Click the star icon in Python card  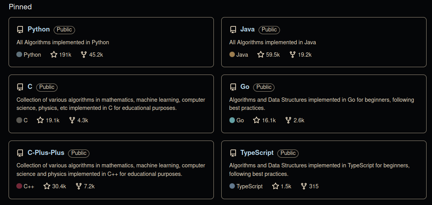coord(54,54)
